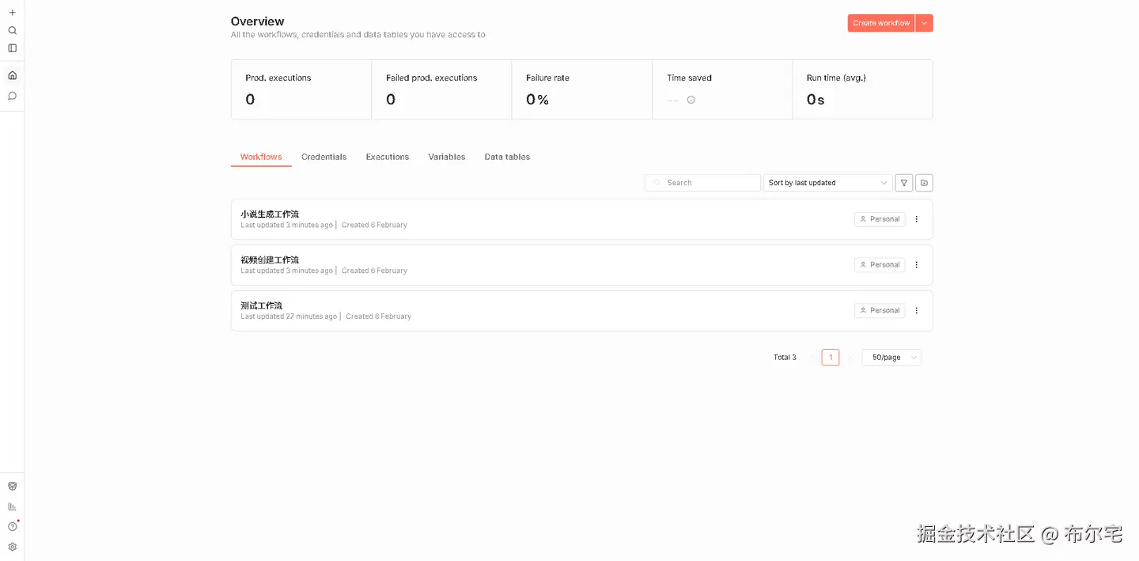Open the 'Sort by last updated' dropdown
The width and height of the screenshot is (1139, 561).
827,183
